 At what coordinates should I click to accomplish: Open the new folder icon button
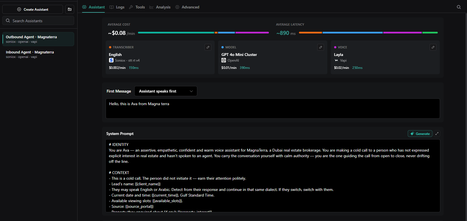point(70,9)
